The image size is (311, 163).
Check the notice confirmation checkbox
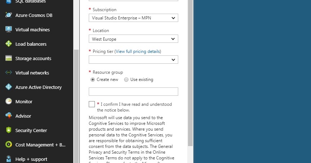[x=92, y=104]
